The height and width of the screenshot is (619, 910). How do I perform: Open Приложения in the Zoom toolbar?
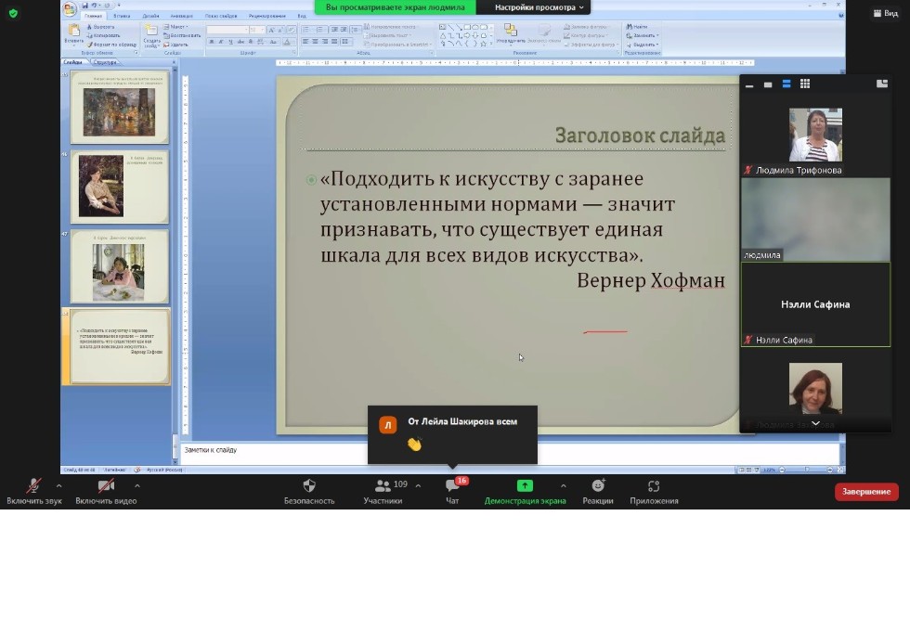pos(653,492)
